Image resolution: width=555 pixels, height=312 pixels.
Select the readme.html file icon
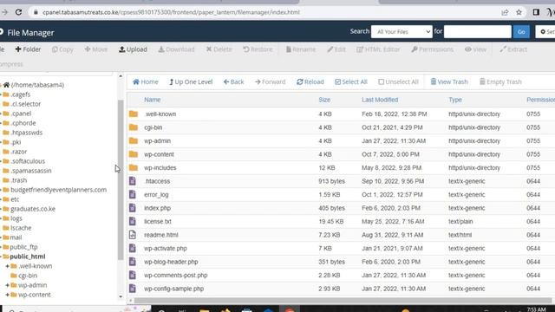(133, 235)
